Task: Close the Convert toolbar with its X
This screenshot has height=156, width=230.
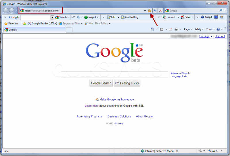Action: (x=159, y=17)
